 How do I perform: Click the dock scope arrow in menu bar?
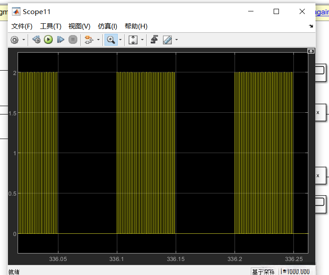[311, 26]
